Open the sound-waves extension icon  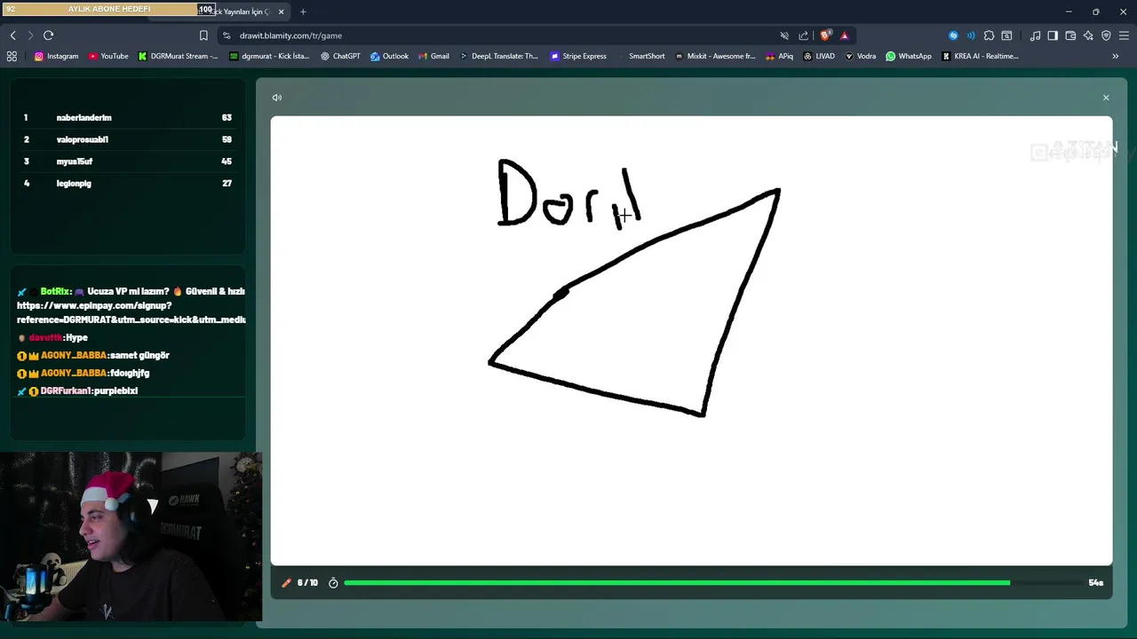point(971,35)
